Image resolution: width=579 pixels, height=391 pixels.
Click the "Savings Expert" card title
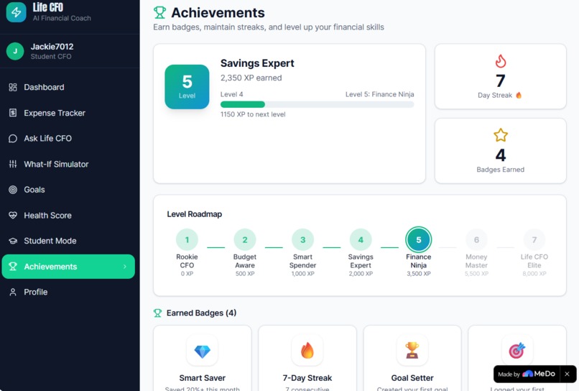tap(257, 63)
